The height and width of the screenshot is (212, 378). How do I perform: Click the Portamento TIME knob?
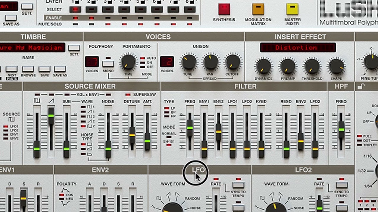point(128,62)
